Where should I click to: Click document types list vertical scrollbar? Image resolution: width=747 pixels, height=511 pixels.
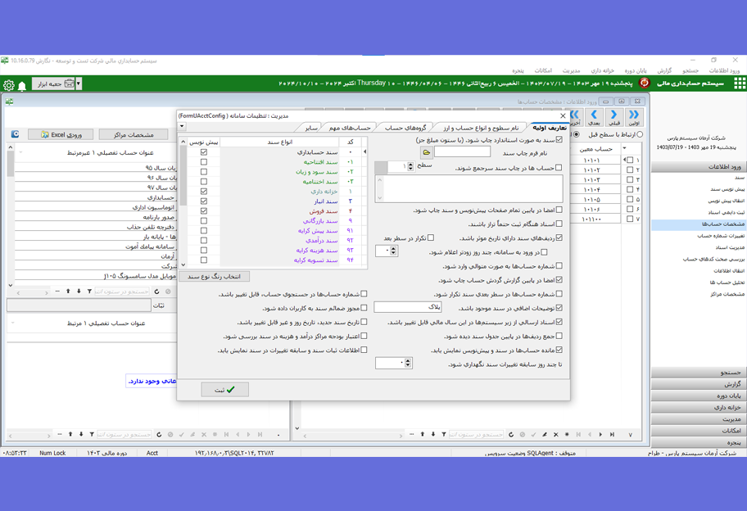[x=183, y=202]
